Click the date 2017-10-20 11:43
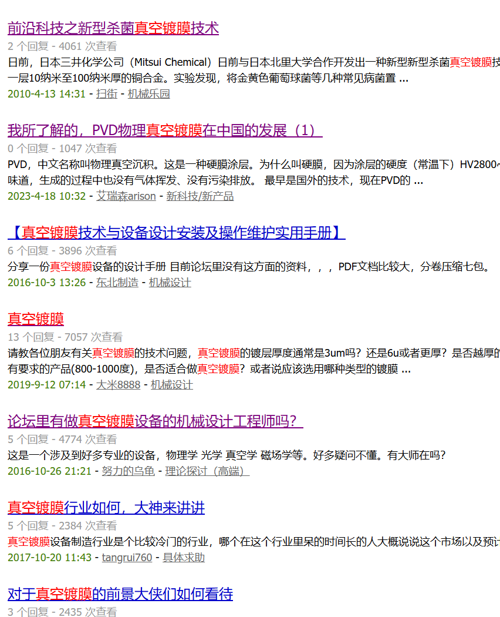The height and width of the screenshot is (617, 500). [49, 558]
